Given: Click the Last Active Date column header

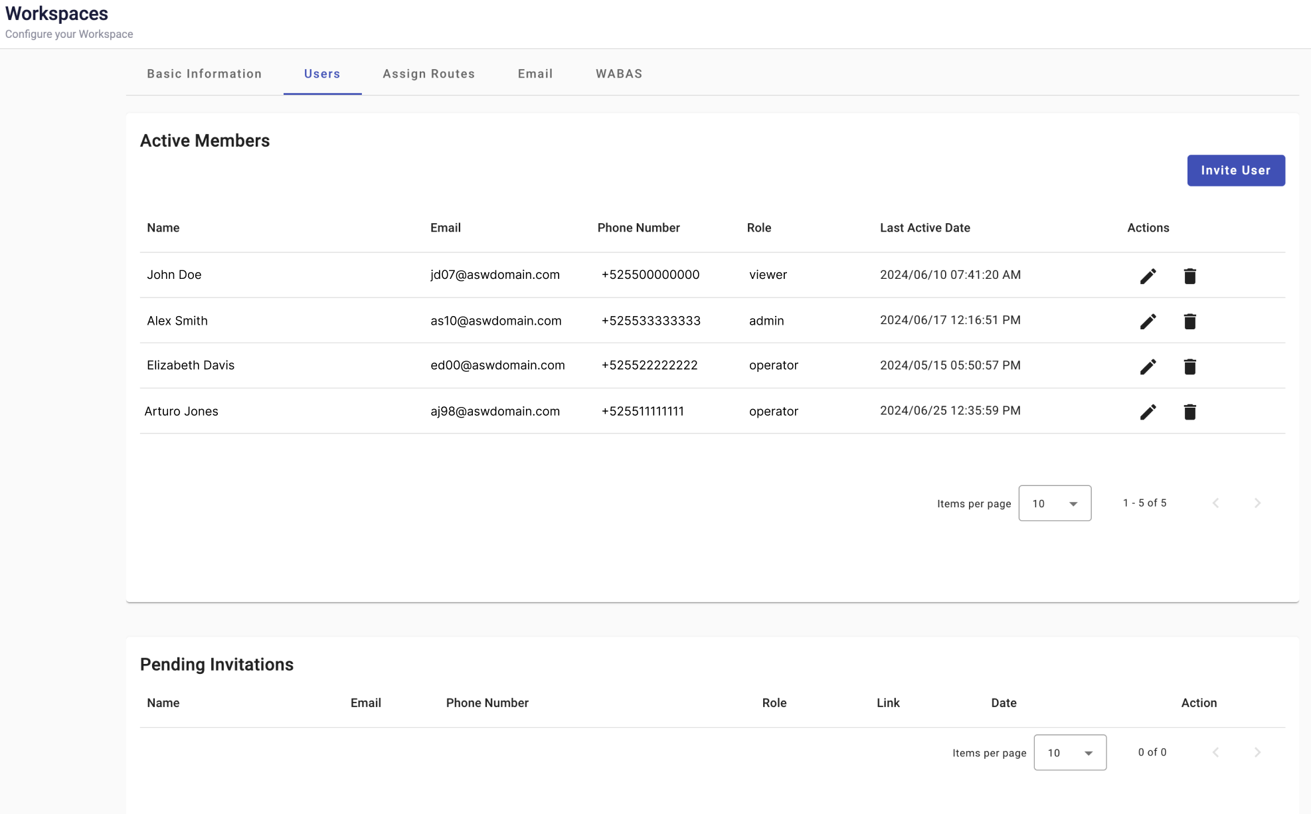Looking at the screenshot, I should [x=925, y=228].
